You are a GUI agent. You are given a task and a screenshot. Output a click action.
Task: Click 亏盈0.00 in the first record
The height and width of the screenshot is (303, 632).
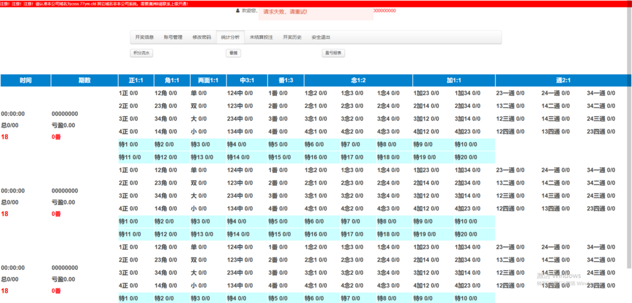pyautogui.click(x=64, y=125)
